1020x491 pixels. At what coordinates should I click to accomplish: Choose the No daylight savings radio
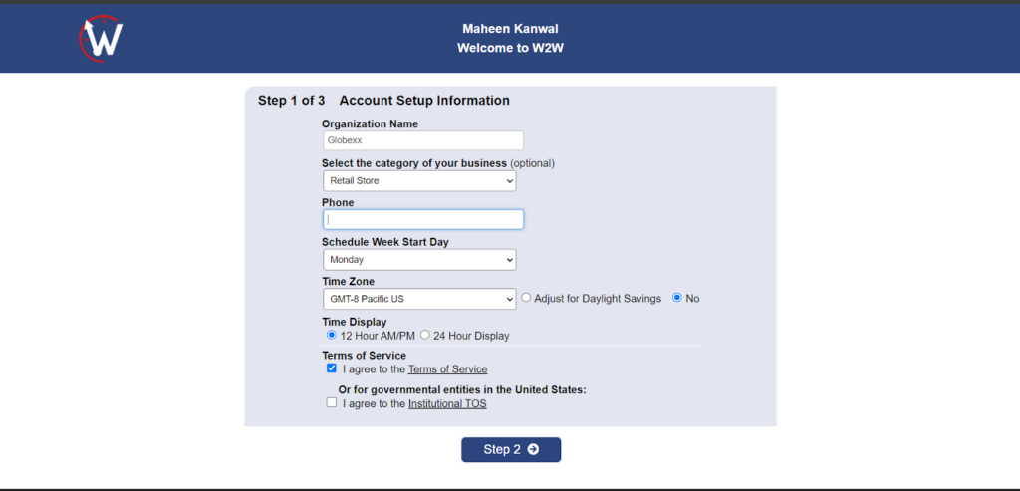tap(677, 298)
